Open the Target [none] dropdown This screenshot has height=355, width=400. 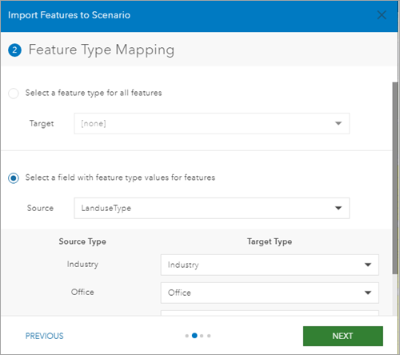[212, 124]
